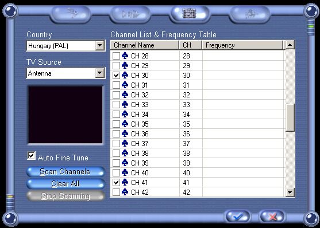Click the spade icon beside CH 33
Image resolution: width=320 pixels, height=228 pixels.
(x=125, y=104)
